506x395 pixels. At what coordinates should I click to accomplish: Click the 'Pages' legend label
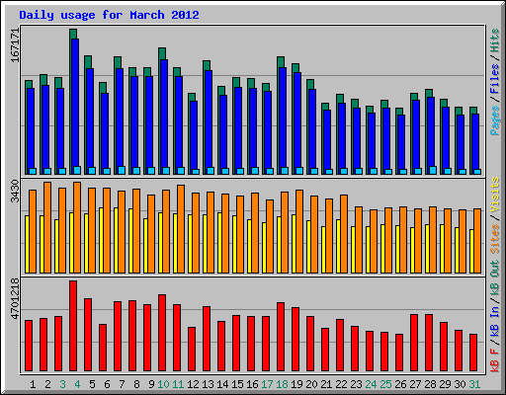(495, 120)
